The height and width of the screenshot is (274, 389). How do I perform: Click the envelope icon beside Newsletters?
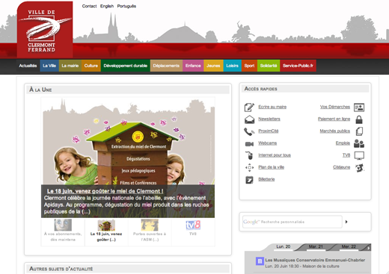249,119
